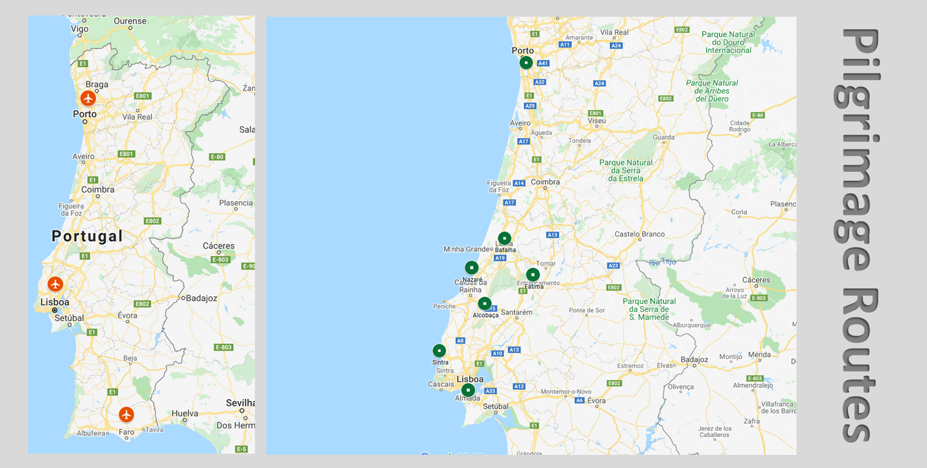Click the green marker above Alcobaça
The image size is (927, 468).
pos(485,304)
